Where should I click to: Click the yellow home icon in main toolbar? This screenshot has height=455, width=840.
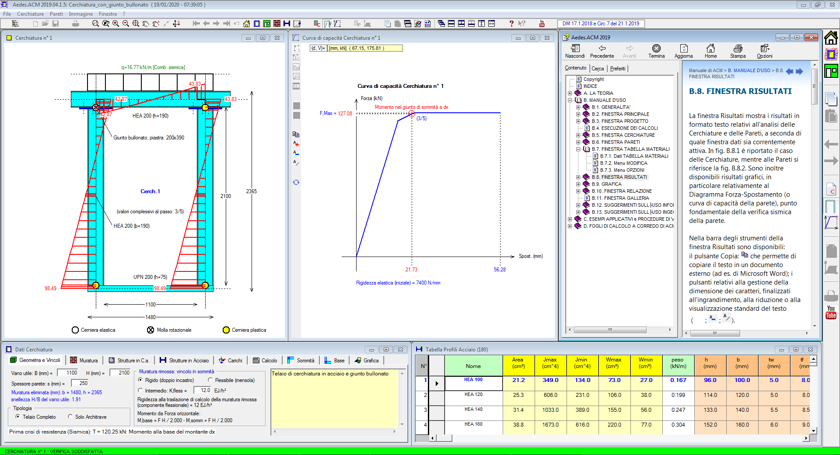[246, 24]
